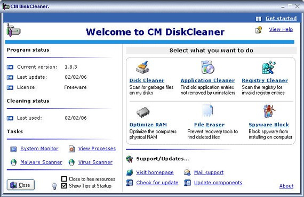Click the Optimize RAM chip icon
This screenshot has height=197, width=304.
click(143, 112)
